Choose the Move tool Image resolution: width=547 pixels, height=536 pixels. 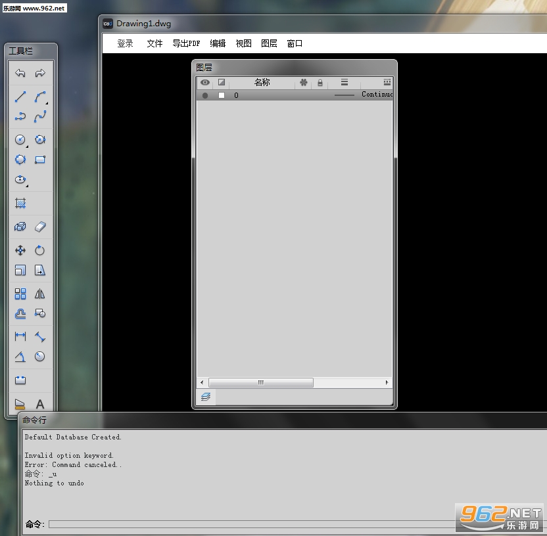tap(20, 250)
